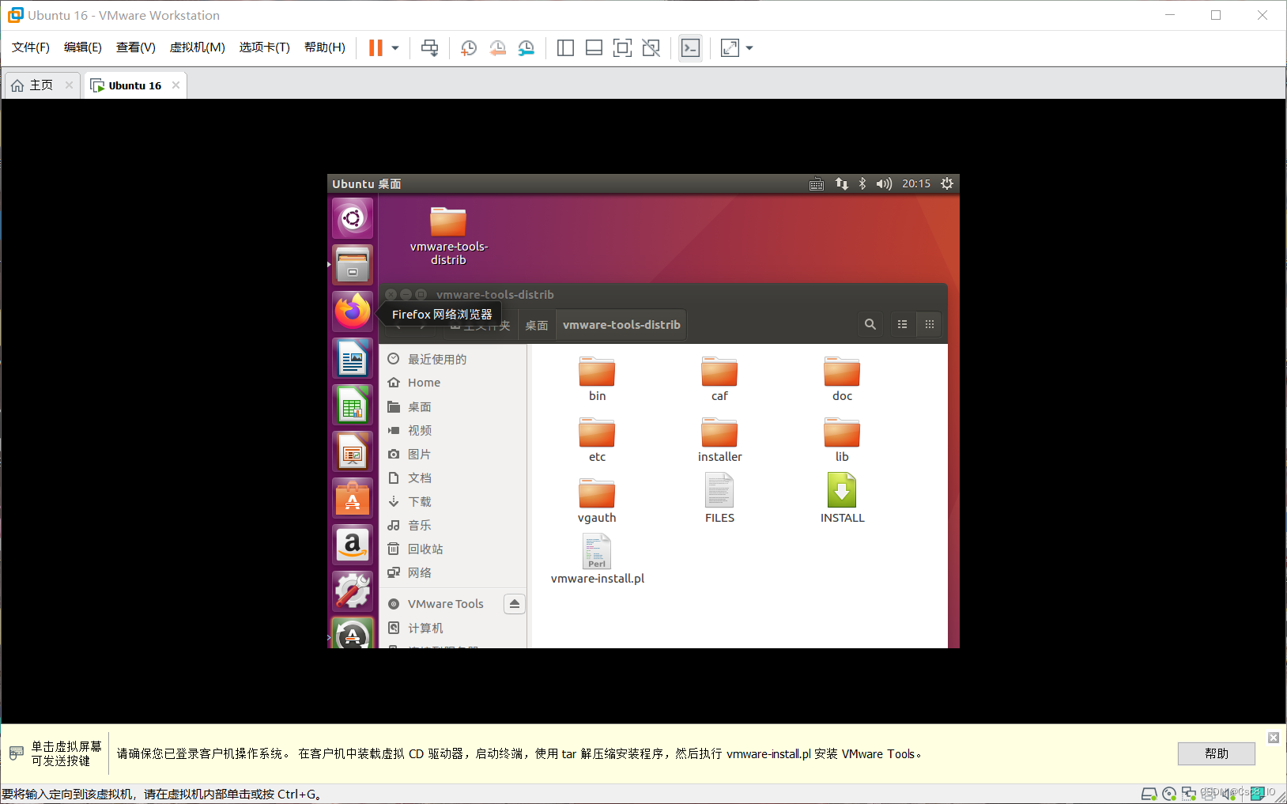Open the 查看(V) menu

pos(136,47)
